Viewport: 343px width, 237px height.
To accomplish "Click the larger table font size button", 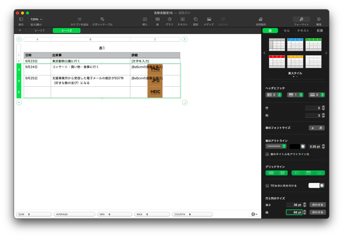I will click(321, 128).
